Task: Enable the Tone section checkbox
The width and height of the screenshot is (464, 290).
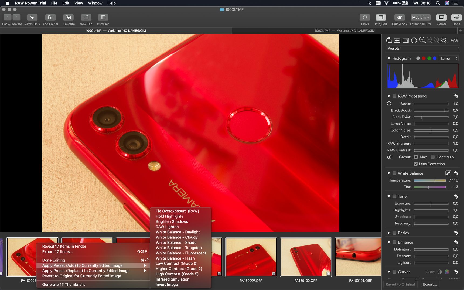Action: point(394,196)
